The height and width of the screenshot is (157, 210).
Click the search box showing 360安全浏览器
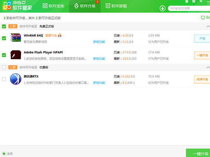[x=189, y=8]
